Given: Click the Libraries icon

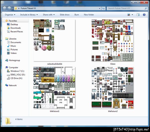Looking at the screenshot, I should [x=6, y=39].
